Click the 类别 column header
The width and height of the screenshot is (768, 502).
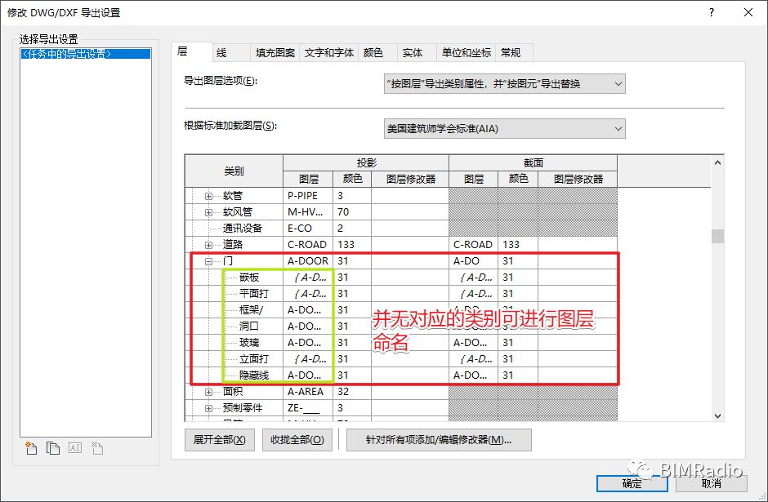pyautogui.click(x=234, y=171)
